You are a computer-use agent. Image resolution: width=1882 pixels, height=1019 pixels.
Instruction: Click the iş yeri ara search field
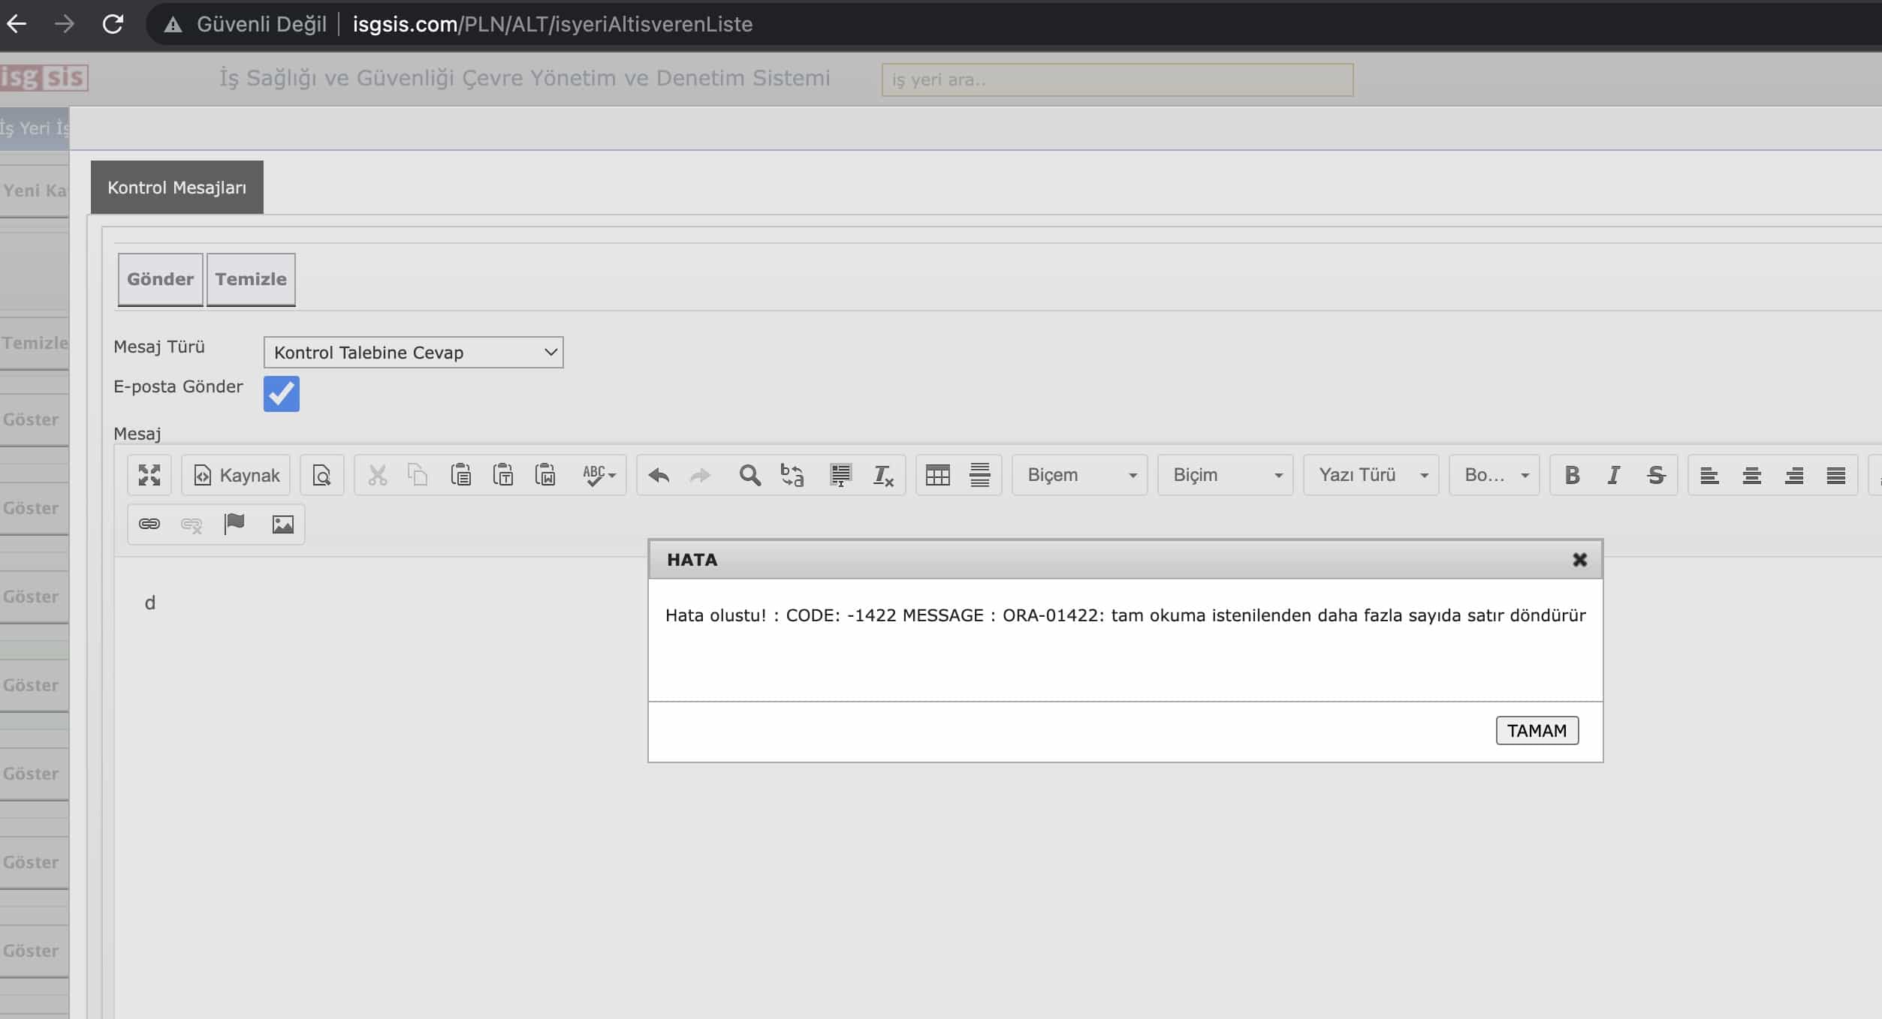(x=1117, y=80)
